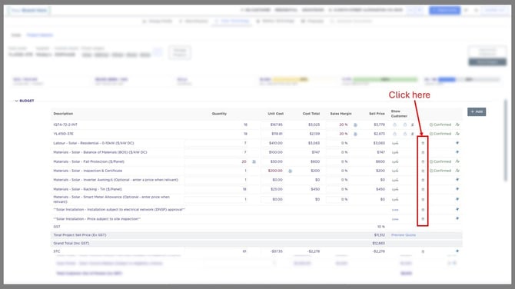Toggle Show Customer for Racking Tin row
515x289 pixels.
395,189
